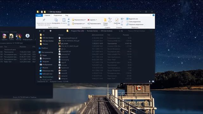Go to Program Files (x86) in the breadcrumb
This screenshot has width=203, height=114.
click(x=77, y=31)
